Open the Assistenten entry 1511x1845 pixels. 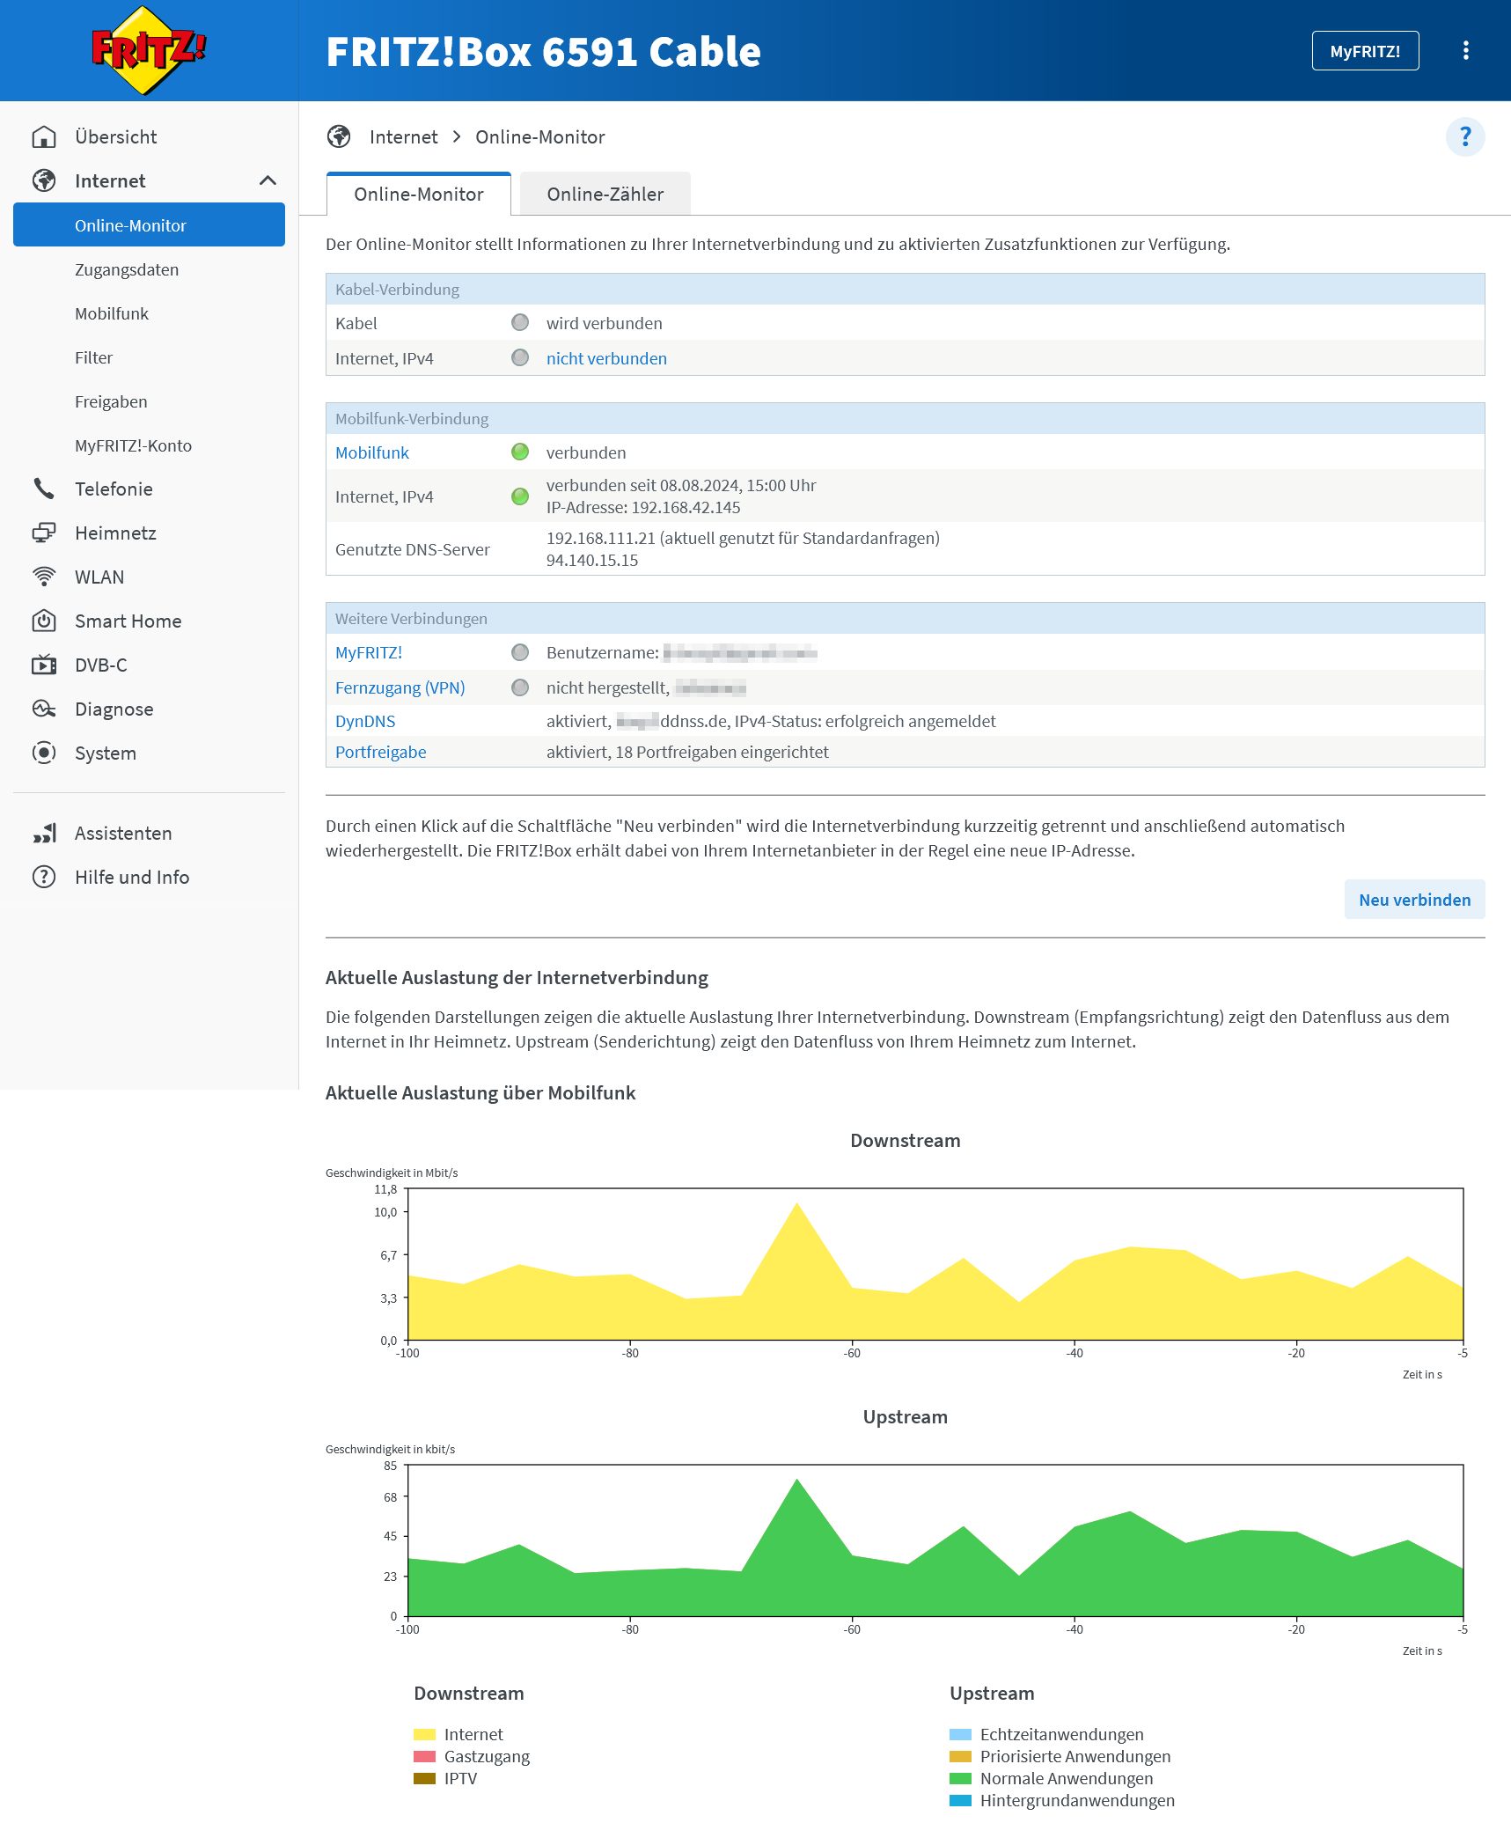[x=123, y=833]
